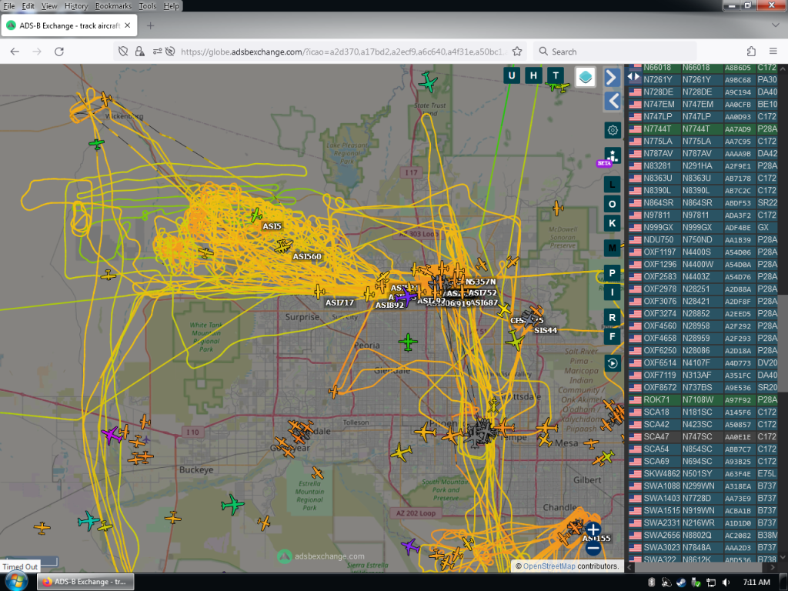The image size is (788, 591).
Task: Open the Edit menu
Action: 28,6
